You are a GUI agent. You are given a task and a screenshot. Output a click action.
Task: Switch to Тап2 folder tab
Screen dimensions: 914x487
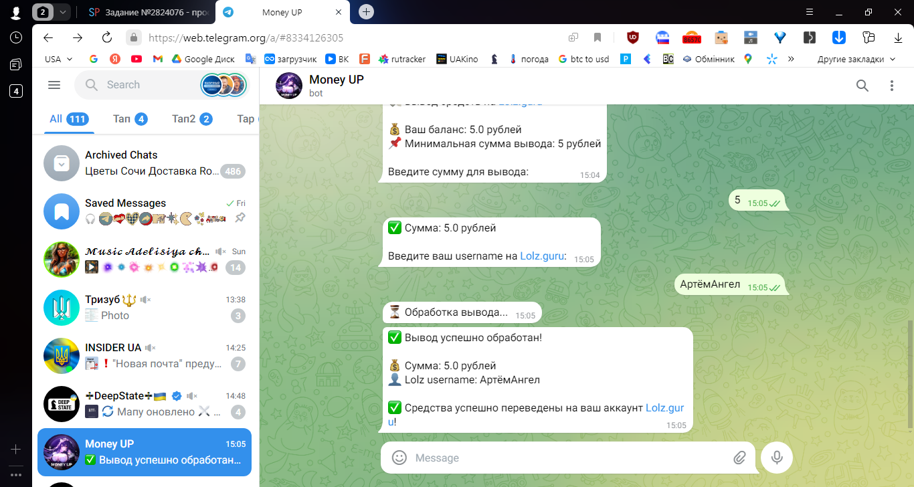coord(192,119)
